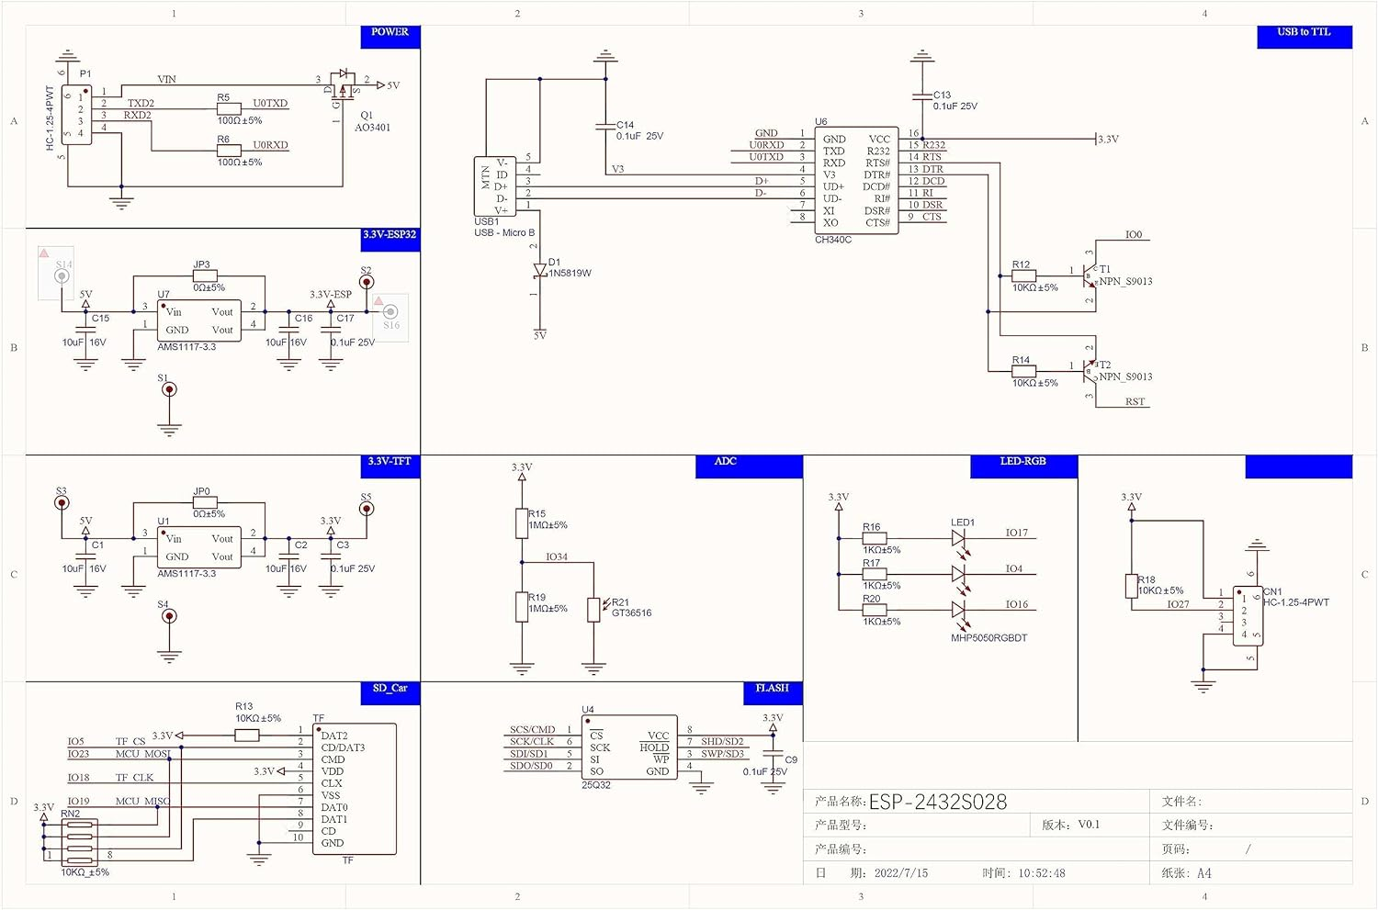
Task: Select the version label V0.1
Action: [x=1088, y=825]
